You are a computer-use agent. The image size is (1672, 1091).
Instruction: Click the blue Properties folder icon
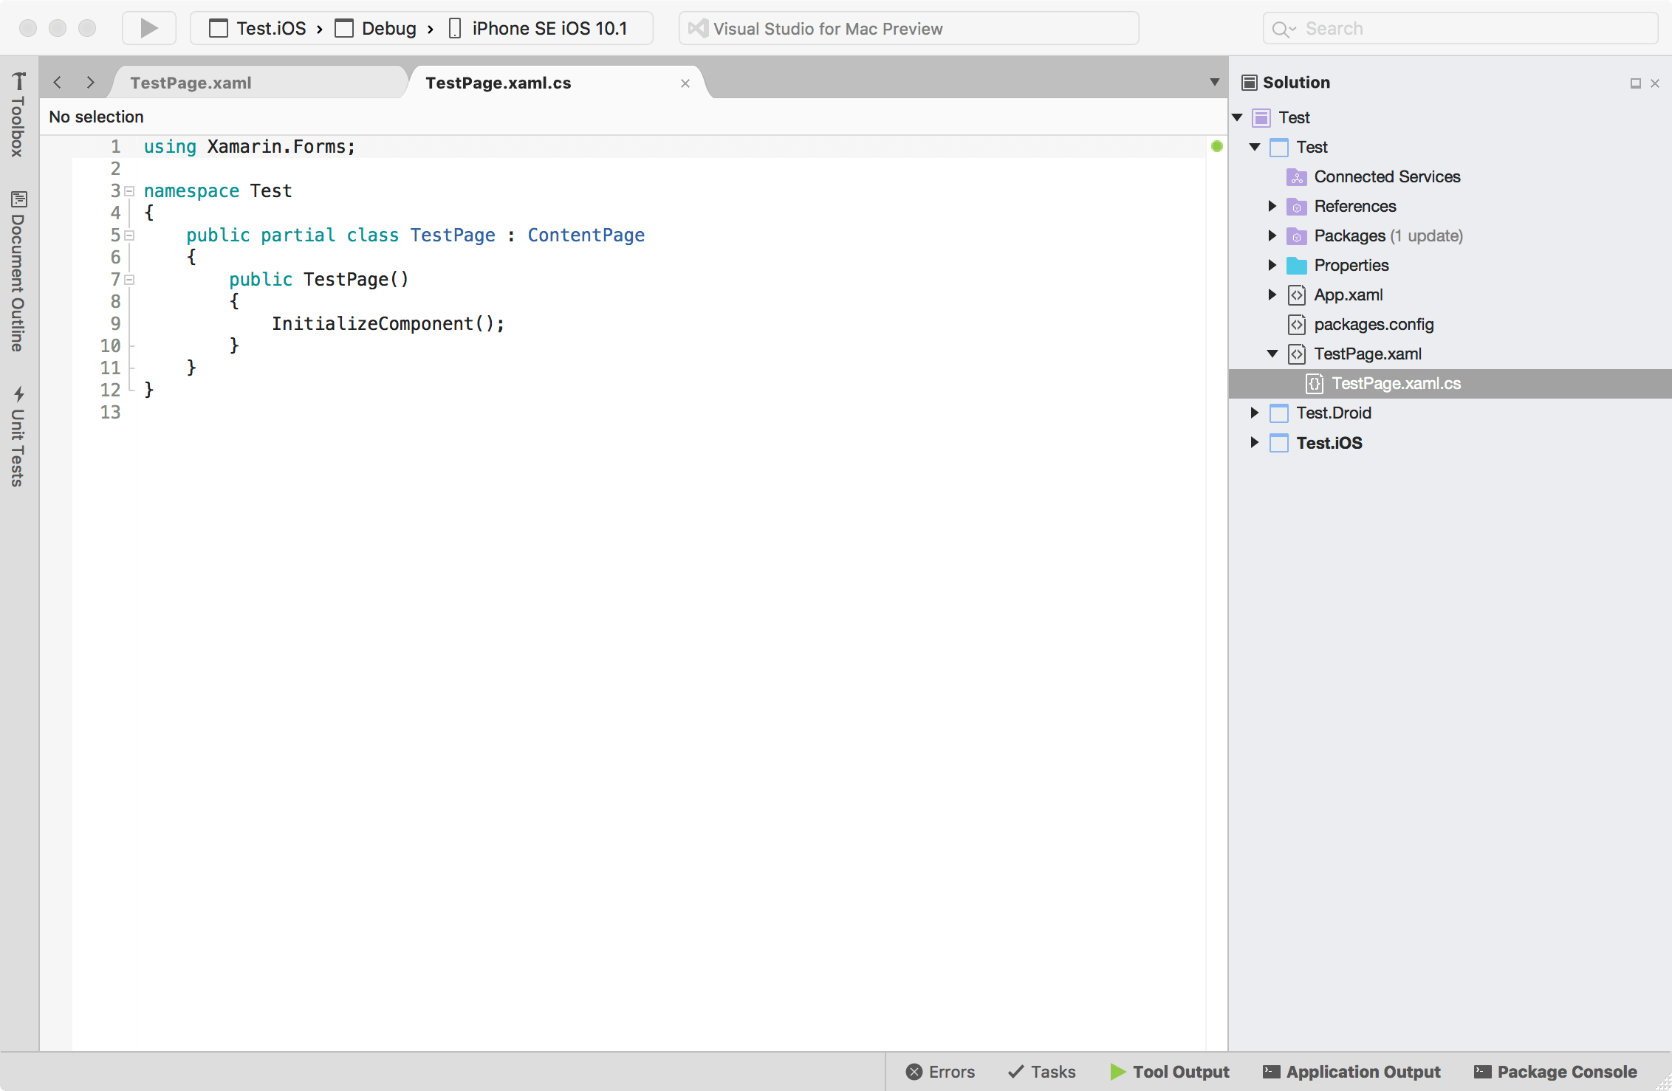[x=1296, y=265]
